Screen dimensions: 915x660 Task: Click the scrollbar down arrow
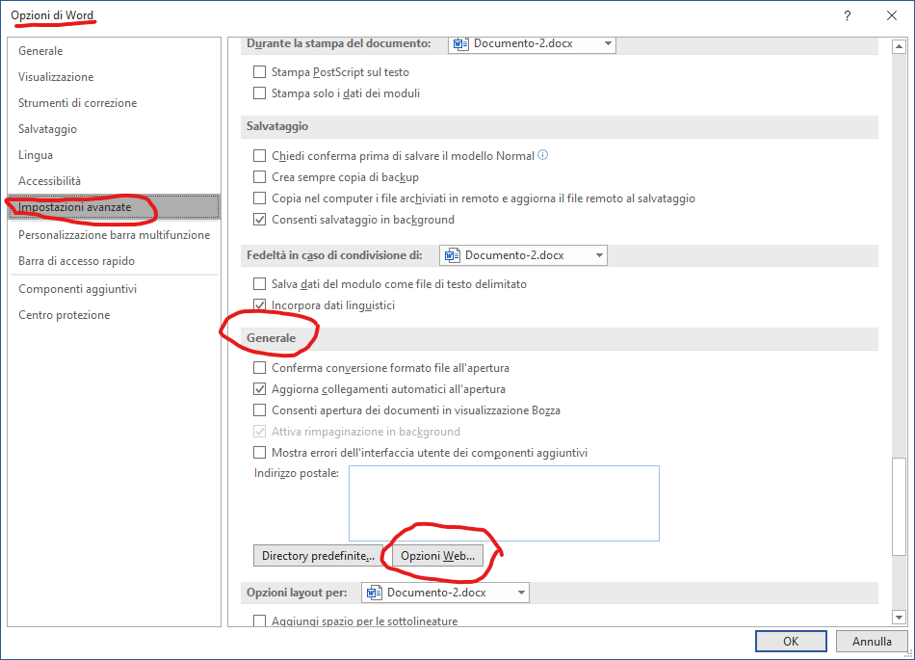899,617
